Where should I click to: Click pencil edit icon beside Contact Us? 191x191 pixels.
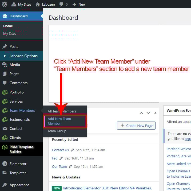point(73,150)
